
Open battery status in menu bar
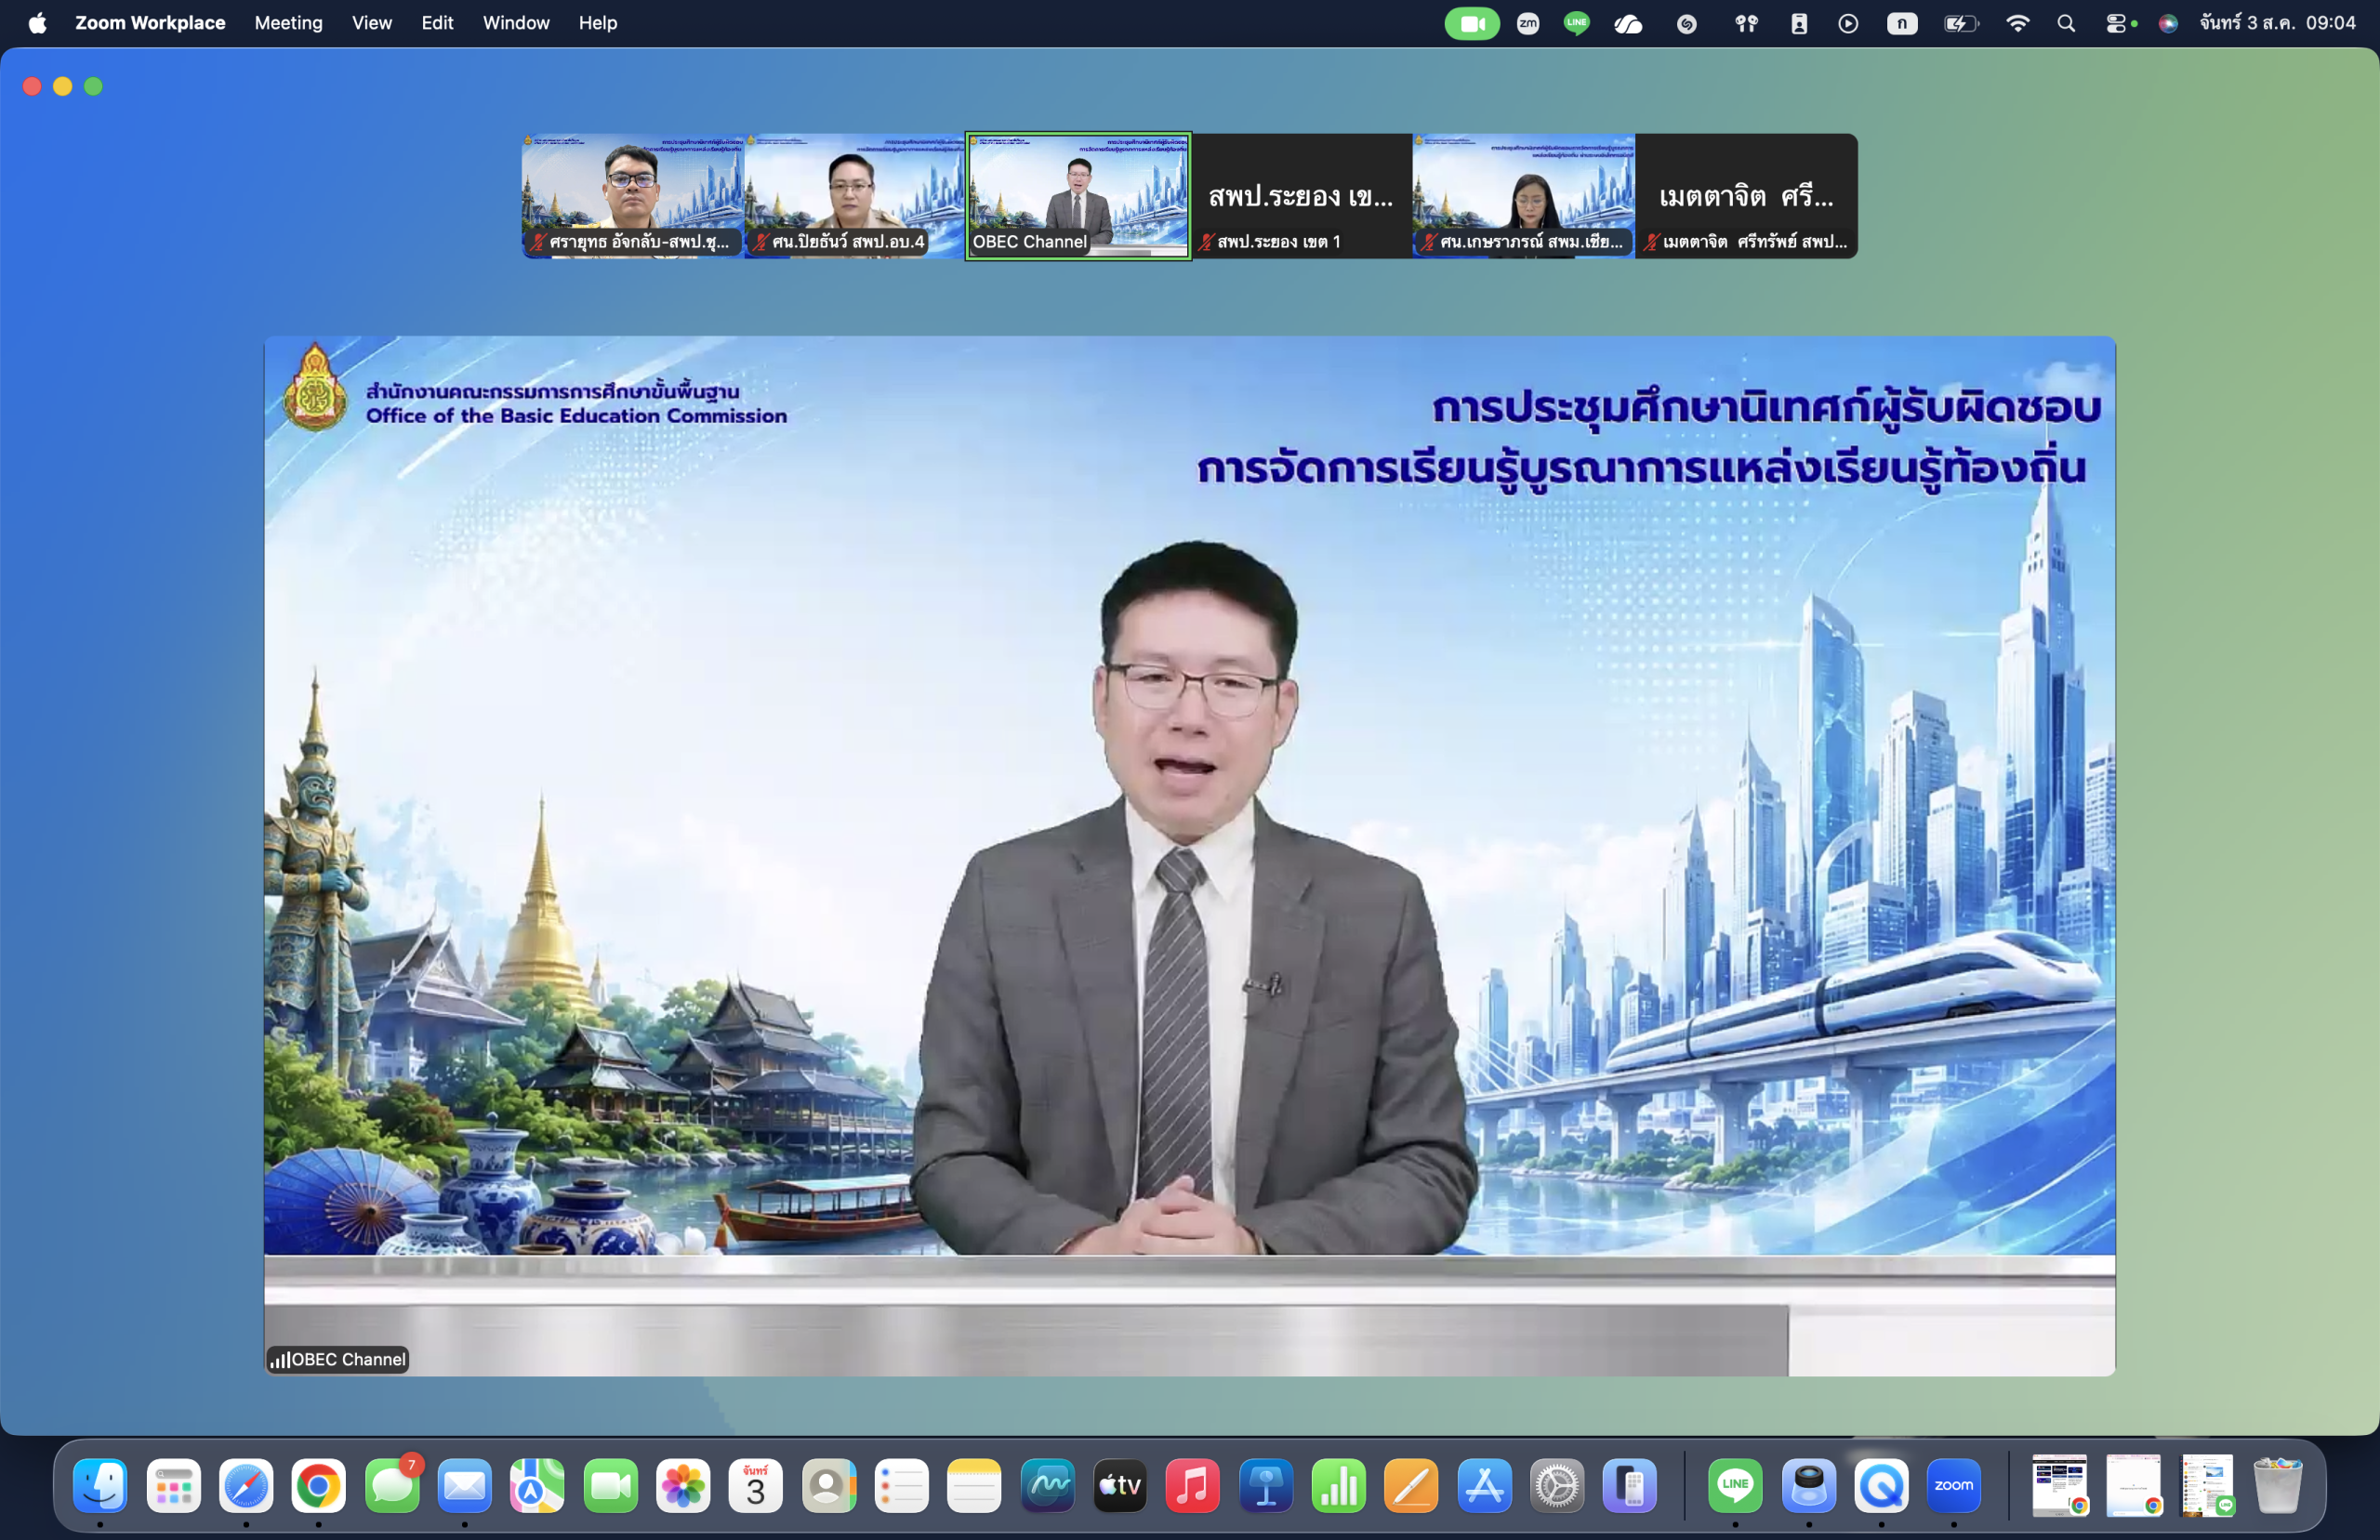pyautogui.click(x=1961, y=23)
